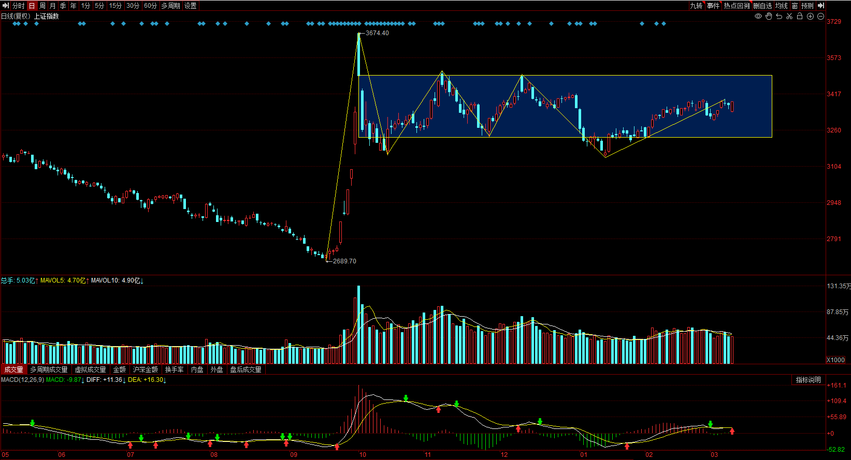Switch to 1分 one-minute chart
Screen dimensions: 851x460
86,6
